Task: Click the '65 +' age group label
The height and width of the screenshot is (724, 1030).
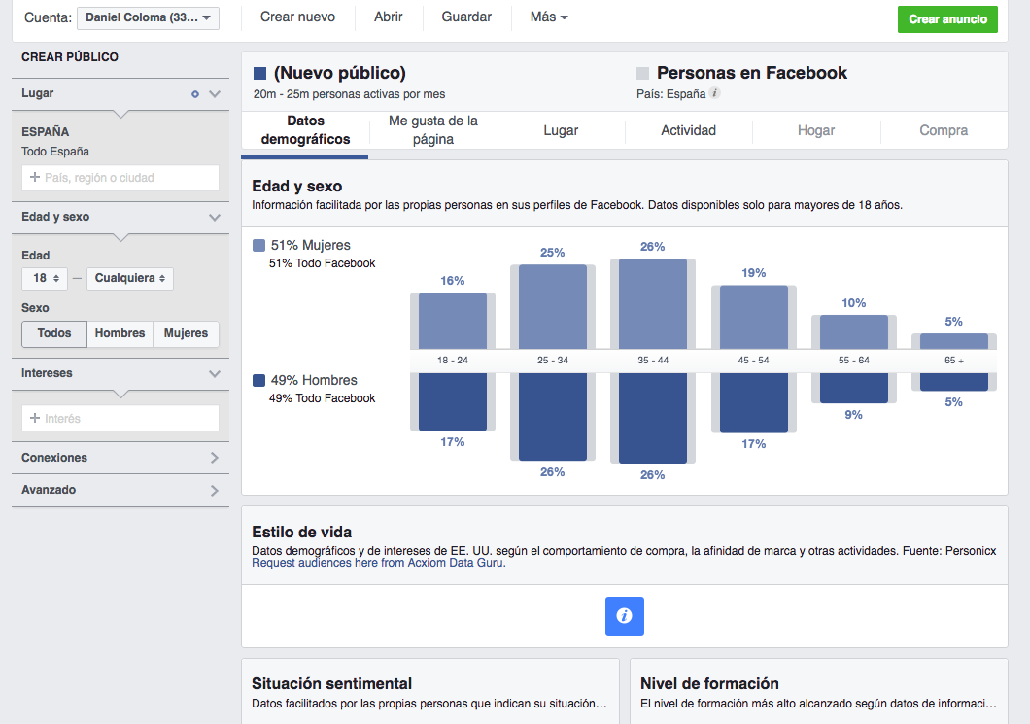Action: point(954,360)
